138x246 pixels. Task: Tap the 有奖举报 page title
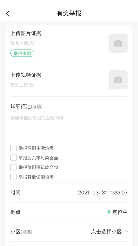click(69, 13)
